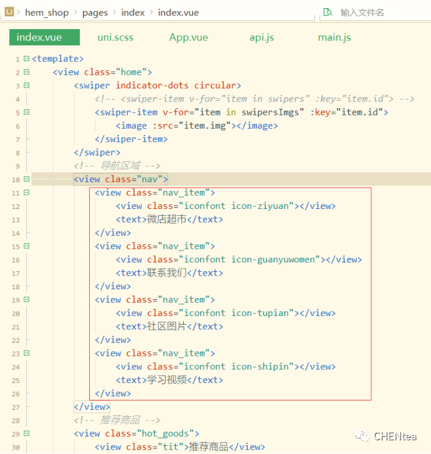Screen dimensions: 431x454
Task: Select the active index.vue editor tab
Action: (39, 37)
